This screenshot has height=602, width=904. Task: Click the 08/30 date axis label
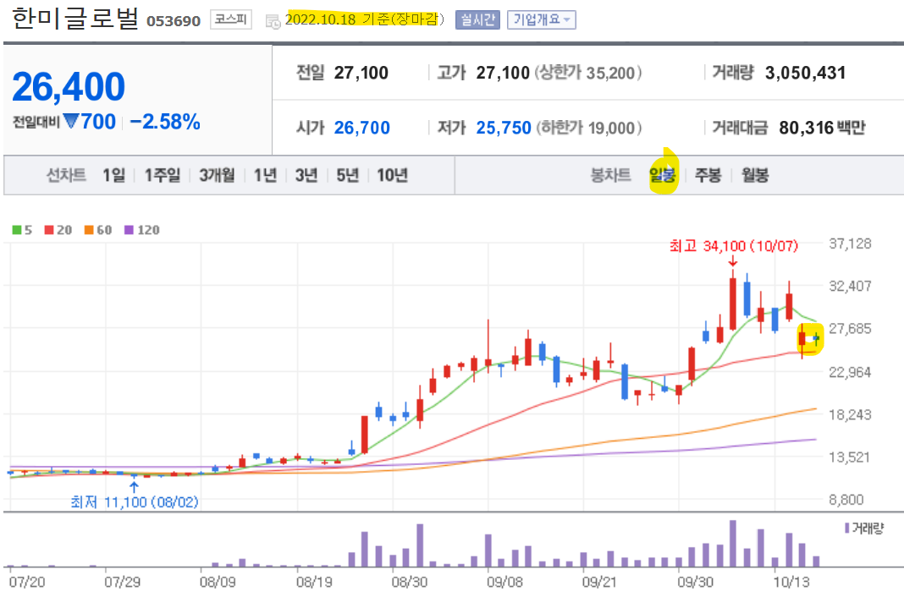pyautogui.click(x=410, y=582)
